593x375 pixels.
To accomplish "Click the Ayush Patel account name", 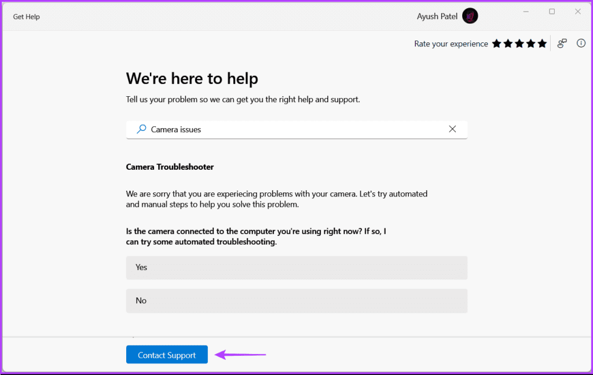I will point(437,16).
